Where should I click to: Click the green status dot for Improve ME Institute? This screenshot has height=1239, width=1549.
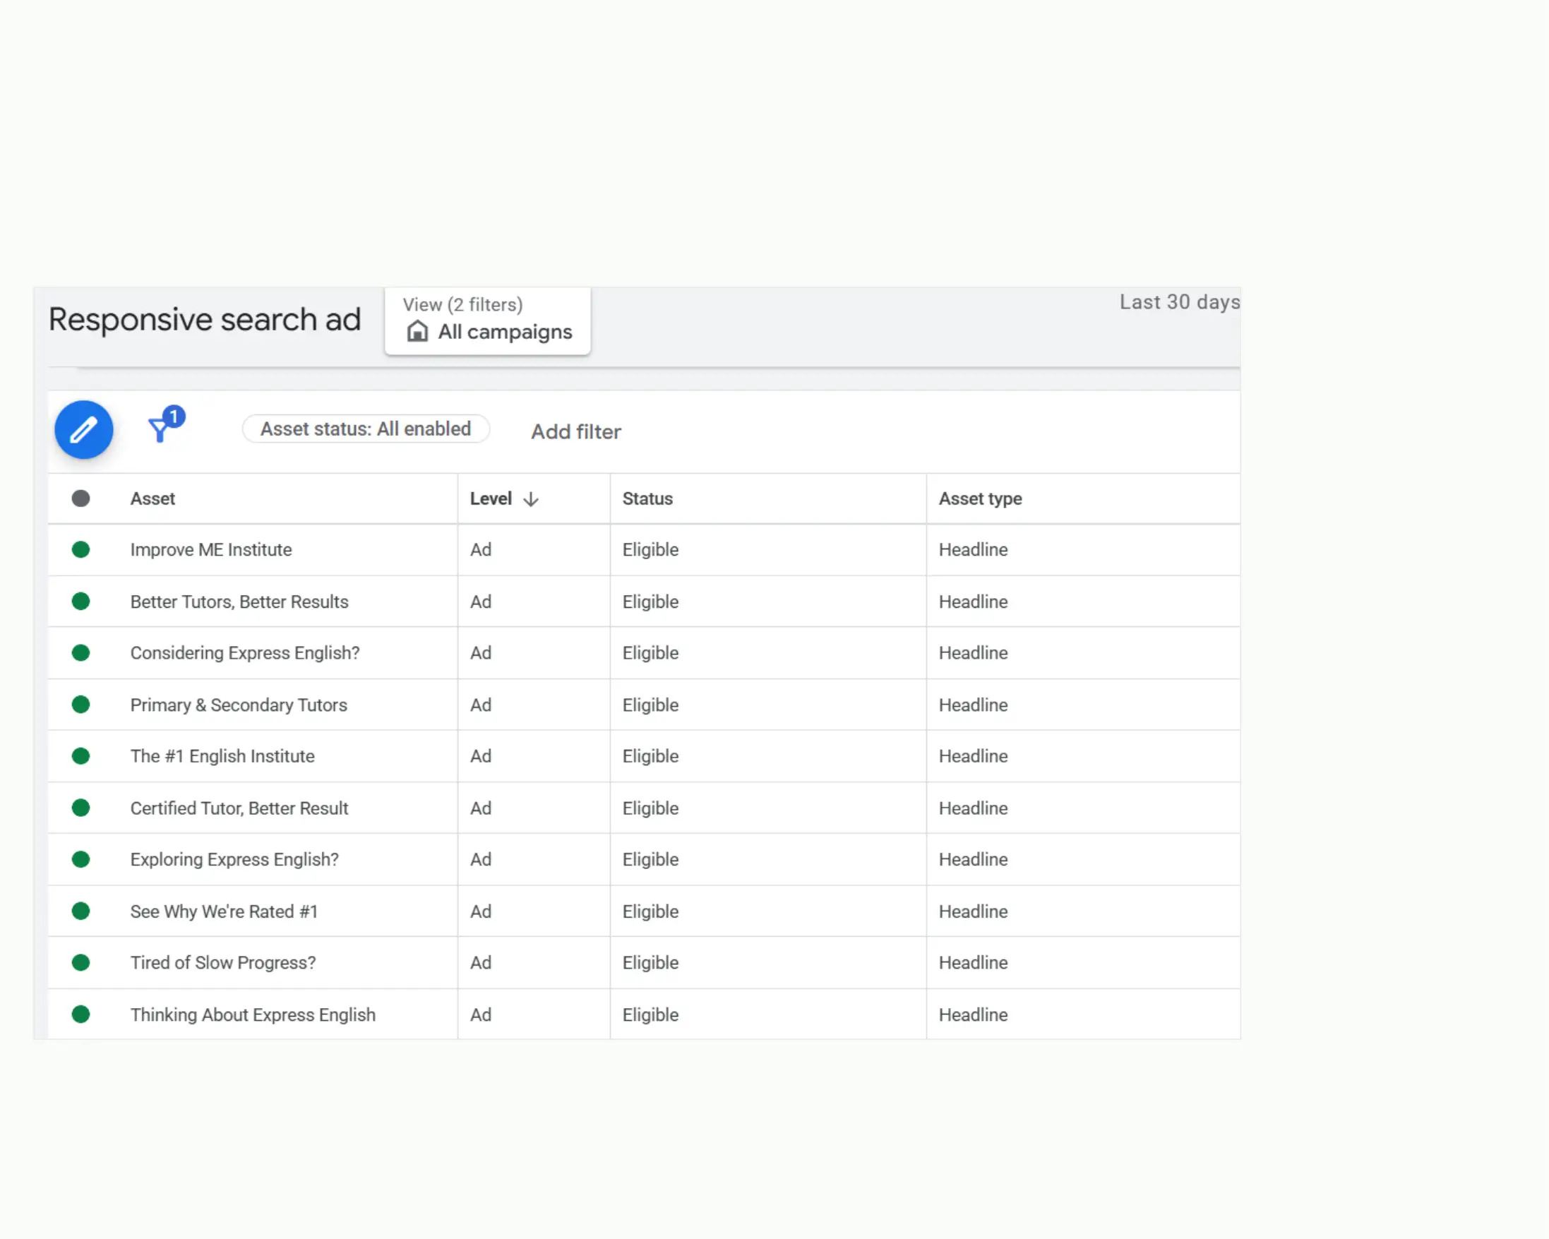click(80, 549)
